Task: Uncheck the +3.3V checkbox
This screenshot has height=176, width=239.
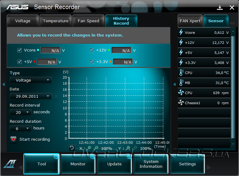Action: tap(92, 62)
